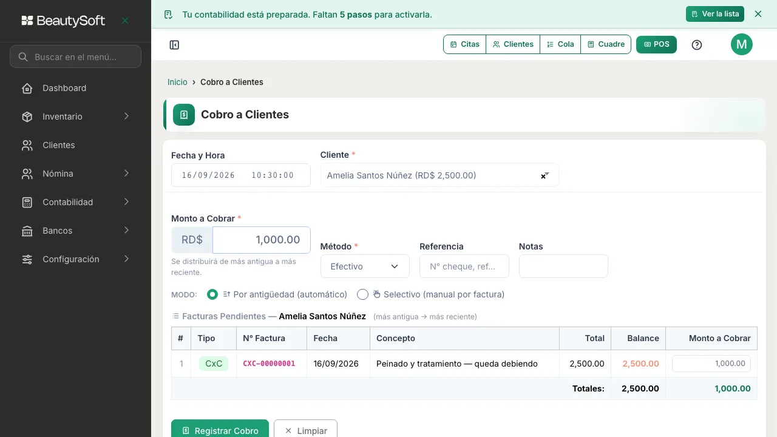Expand the Nómina submenu chevron
Screen dimensions: 777x437
[x=126, y=174]
